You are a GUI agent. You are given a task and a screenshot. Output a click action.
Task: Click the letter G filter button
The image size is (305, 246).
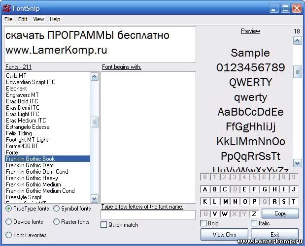point(265,189)
